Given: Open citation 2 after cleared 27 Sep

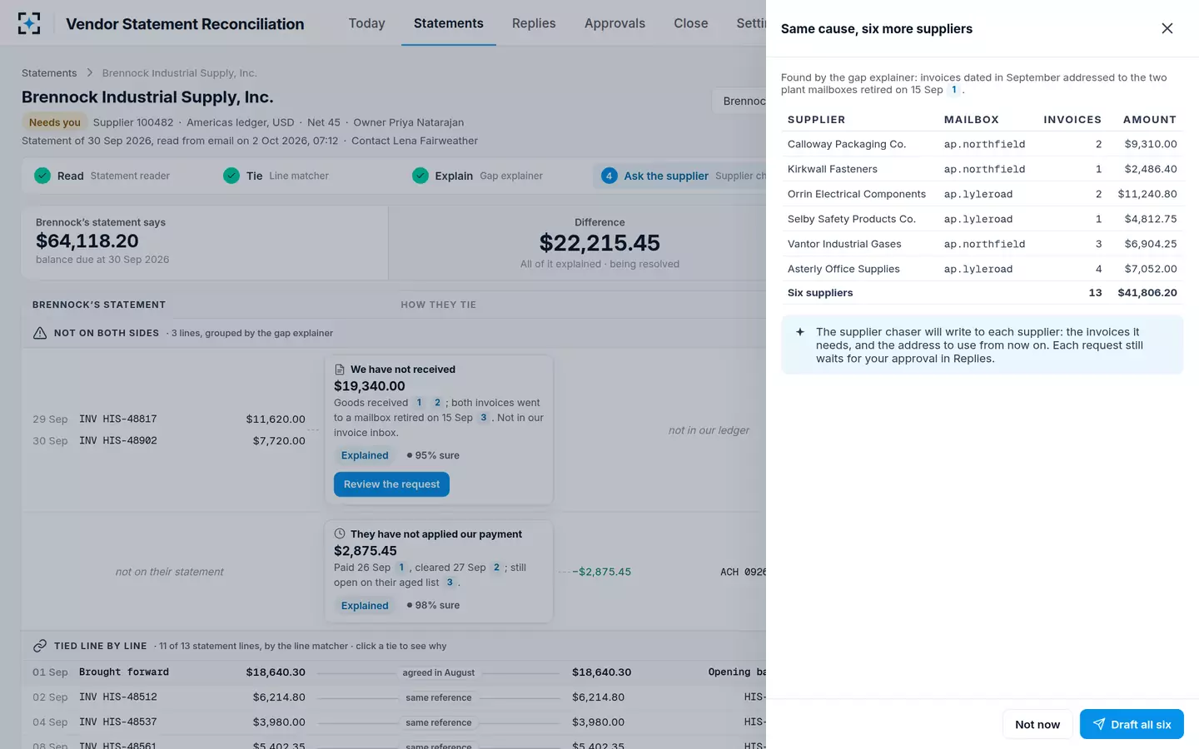Looking at the screenshot, I should coord(497,568).
